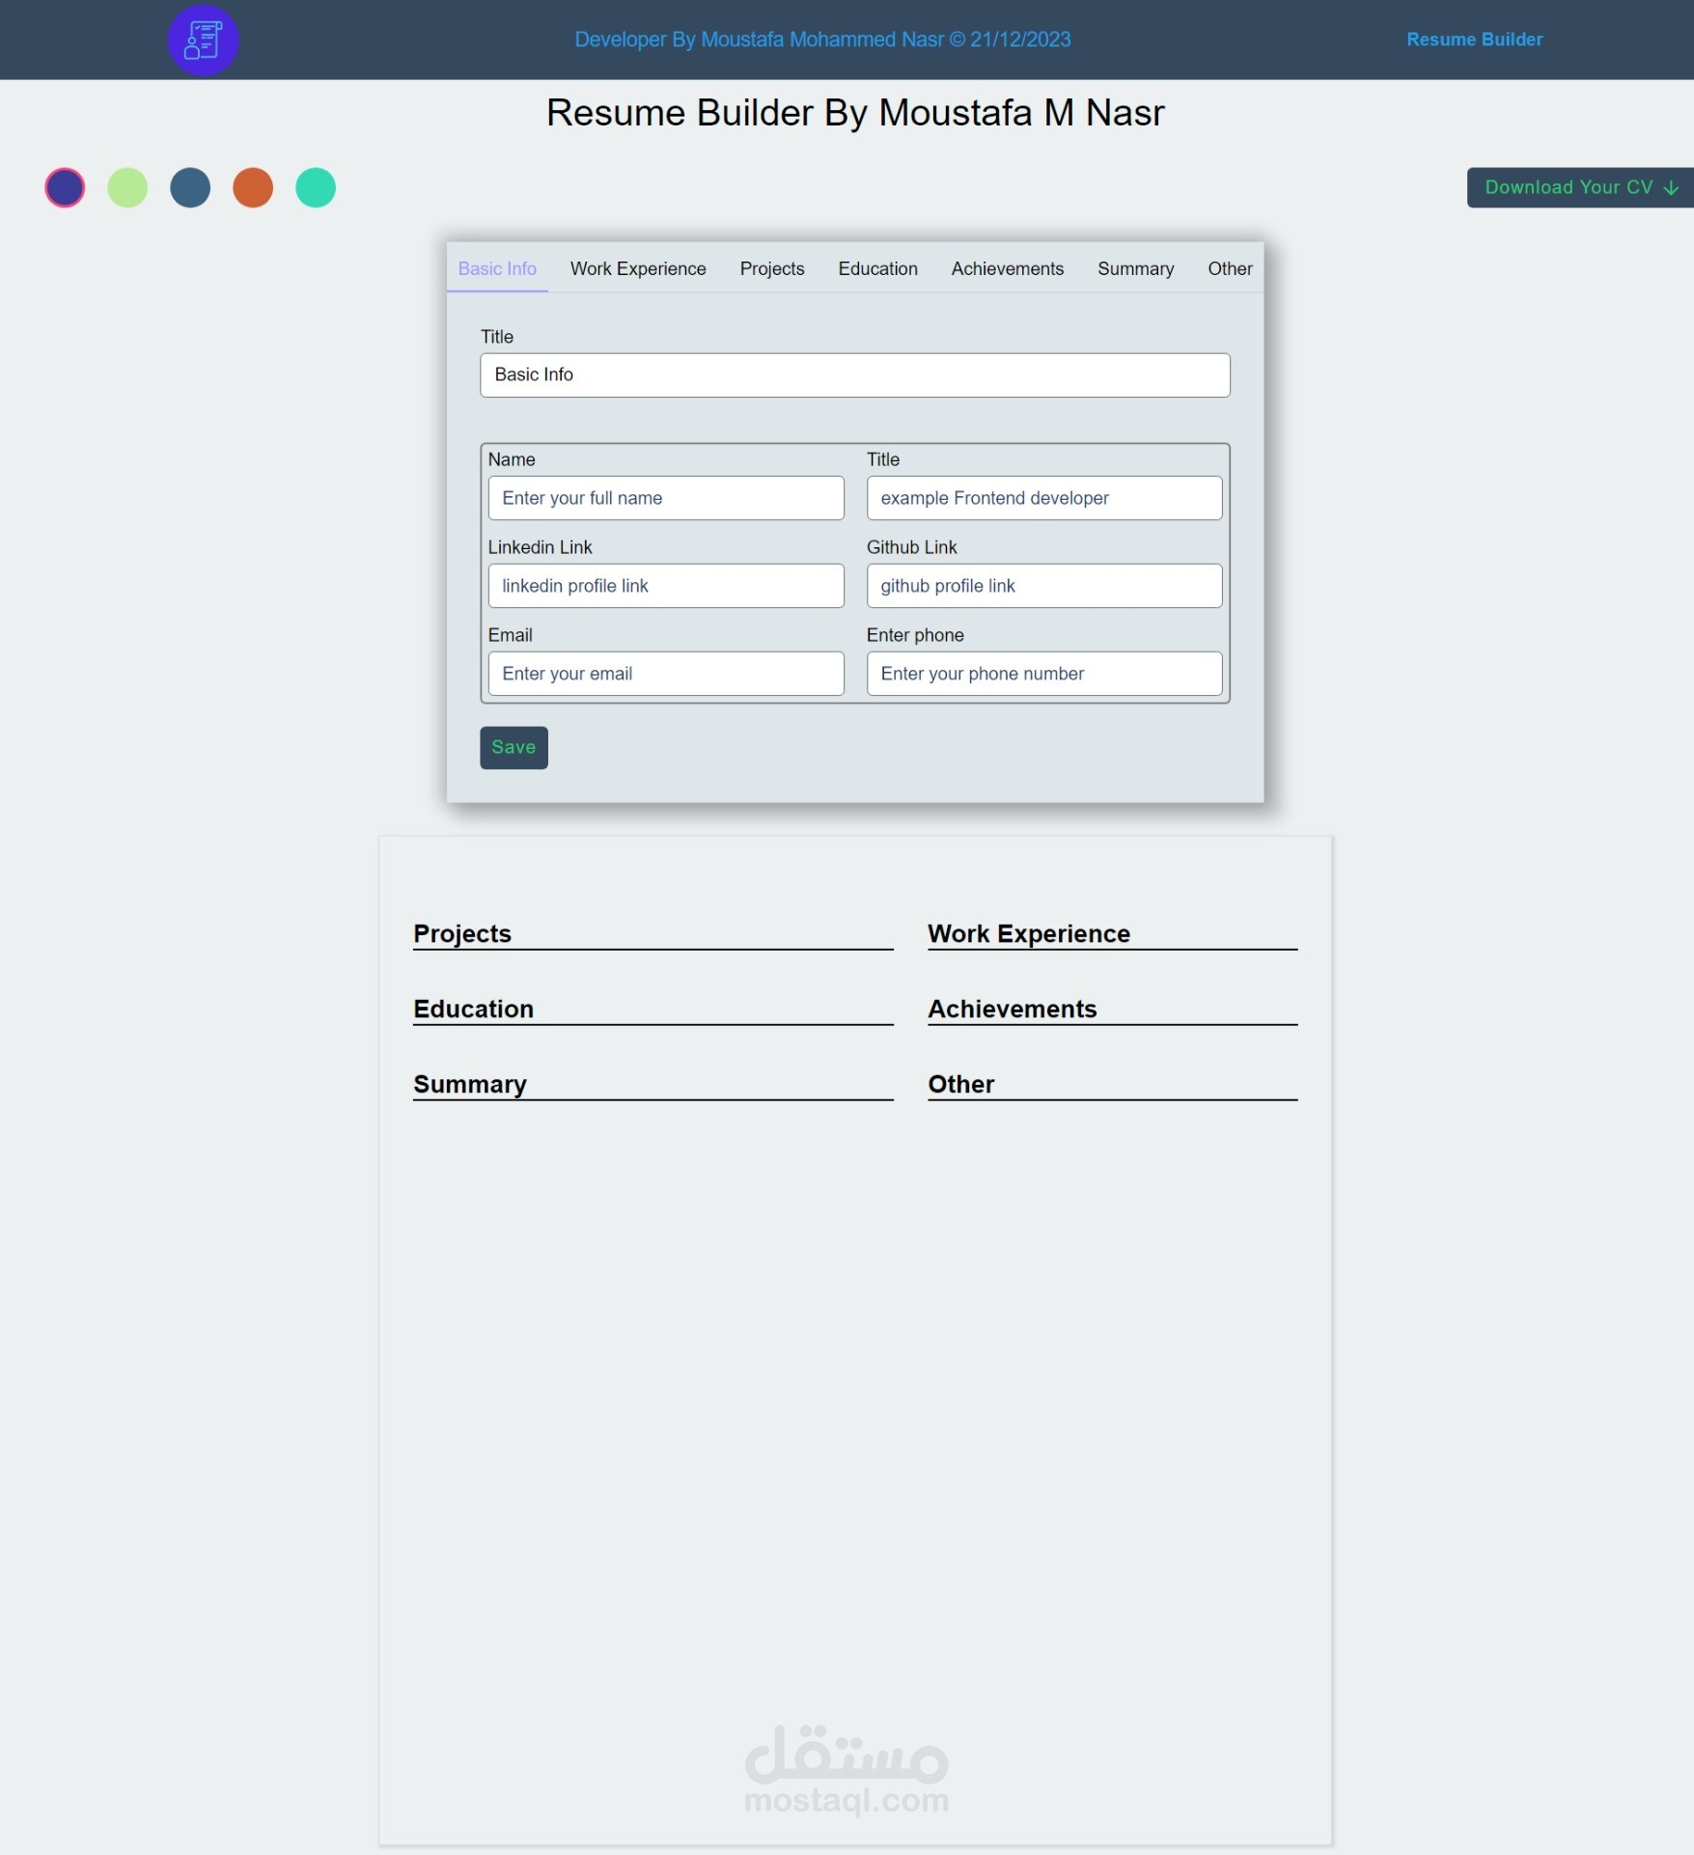
Task: Click the Work Experience heading in resume preview
Action: (x=1029, y=933)
